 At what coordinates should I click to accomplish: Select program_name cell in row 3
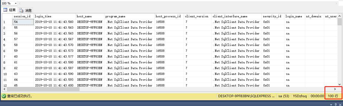(129, 33)
